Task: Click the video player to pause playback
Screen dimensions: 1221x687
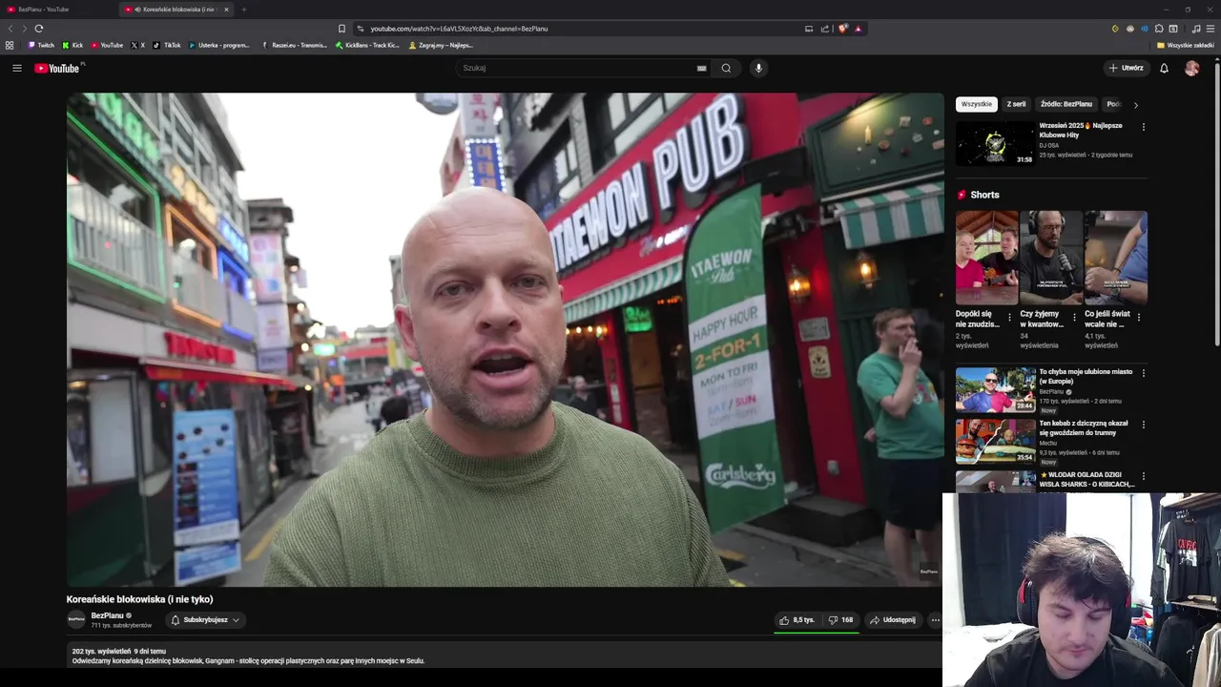Action: 505,339
